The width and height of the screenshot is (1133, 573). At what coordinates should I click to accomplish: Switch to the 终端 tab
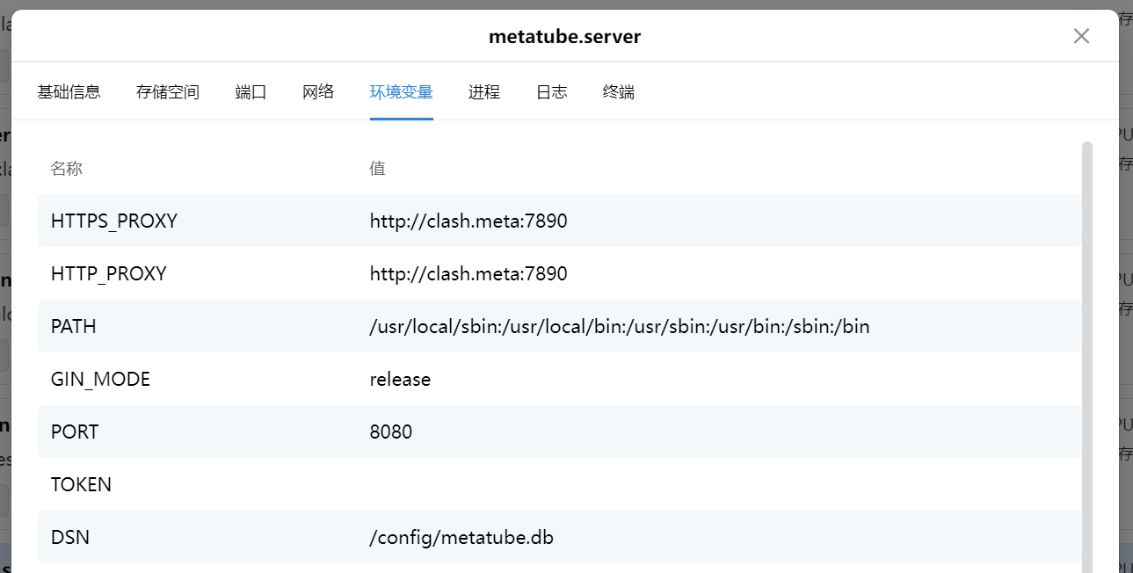click(619, 92)
